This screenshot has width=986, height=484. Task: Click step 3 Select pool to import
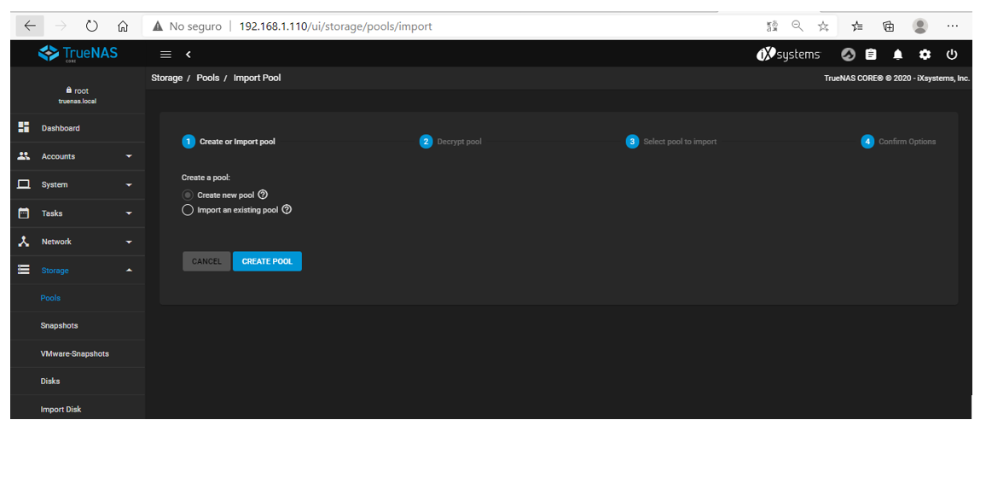pyautogui.click(x=671, y=142)
